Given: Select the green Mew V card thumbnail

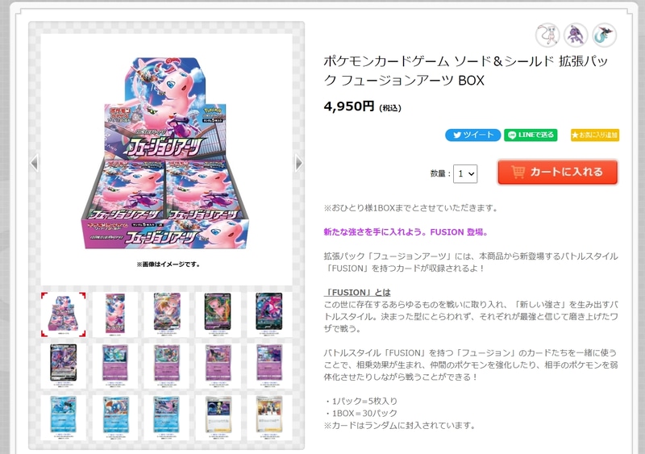Looking at the screenshot, I should point(218,314).
